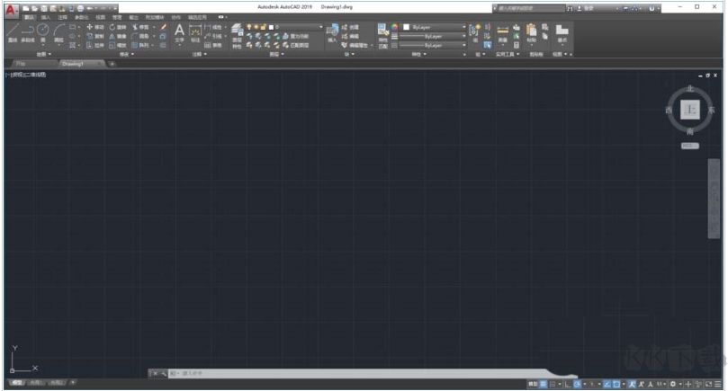Toggle ortho mode in status bar
This screenshot has height=391, width=728.
click(567, 384)
